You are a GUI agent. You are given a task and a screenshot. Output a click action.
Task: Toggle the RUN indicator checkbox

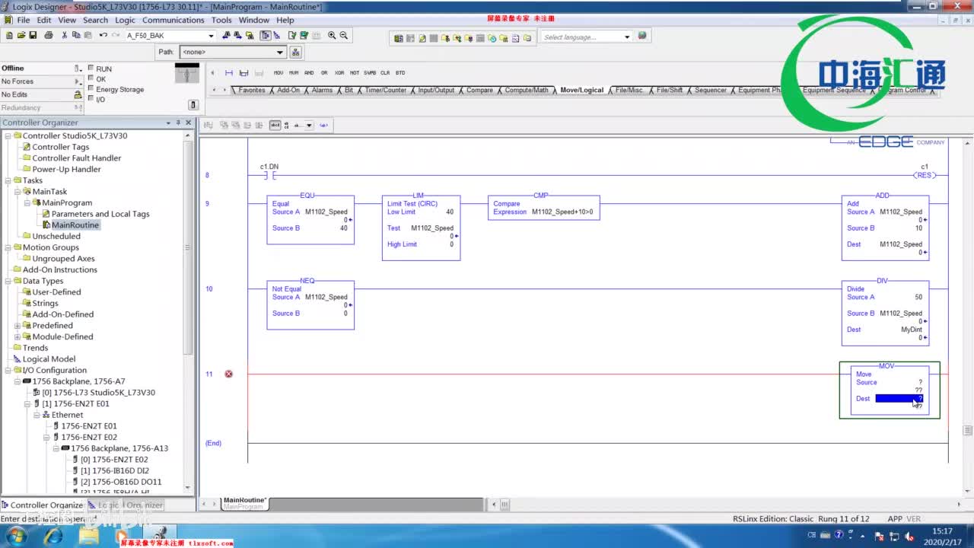(x=91, y=68)
